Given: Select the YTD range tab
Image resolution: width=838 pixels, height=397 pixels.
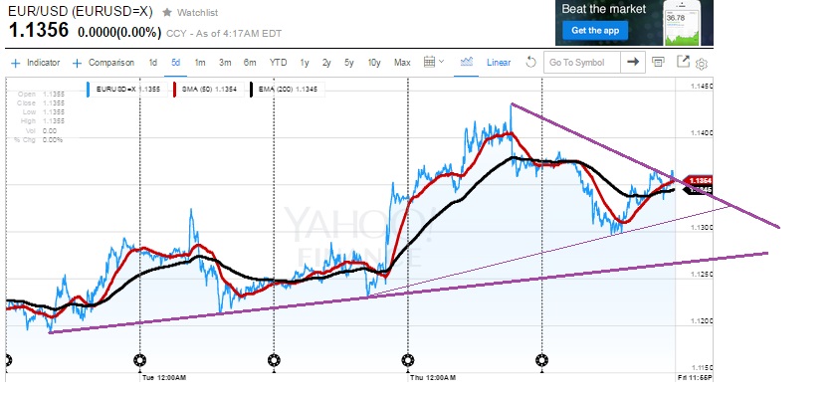Looking at the screenshot, I should point(278,63).
